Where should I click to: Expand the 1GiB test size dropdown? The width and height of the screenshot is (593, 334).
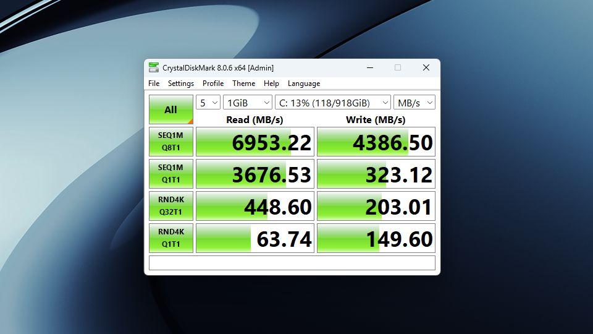(247, 103)
